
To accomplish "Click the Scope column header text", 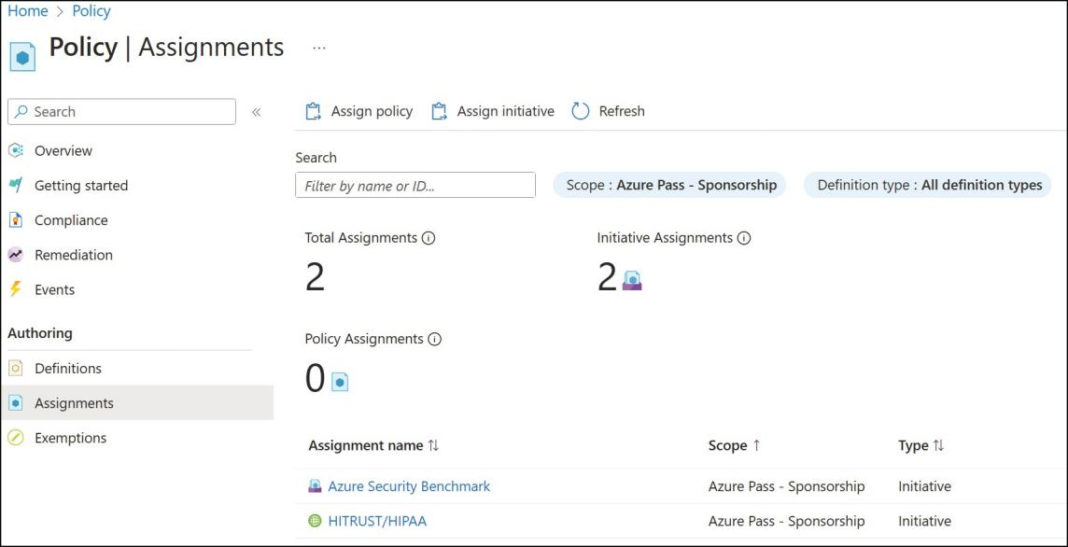I will coord(727,445).
